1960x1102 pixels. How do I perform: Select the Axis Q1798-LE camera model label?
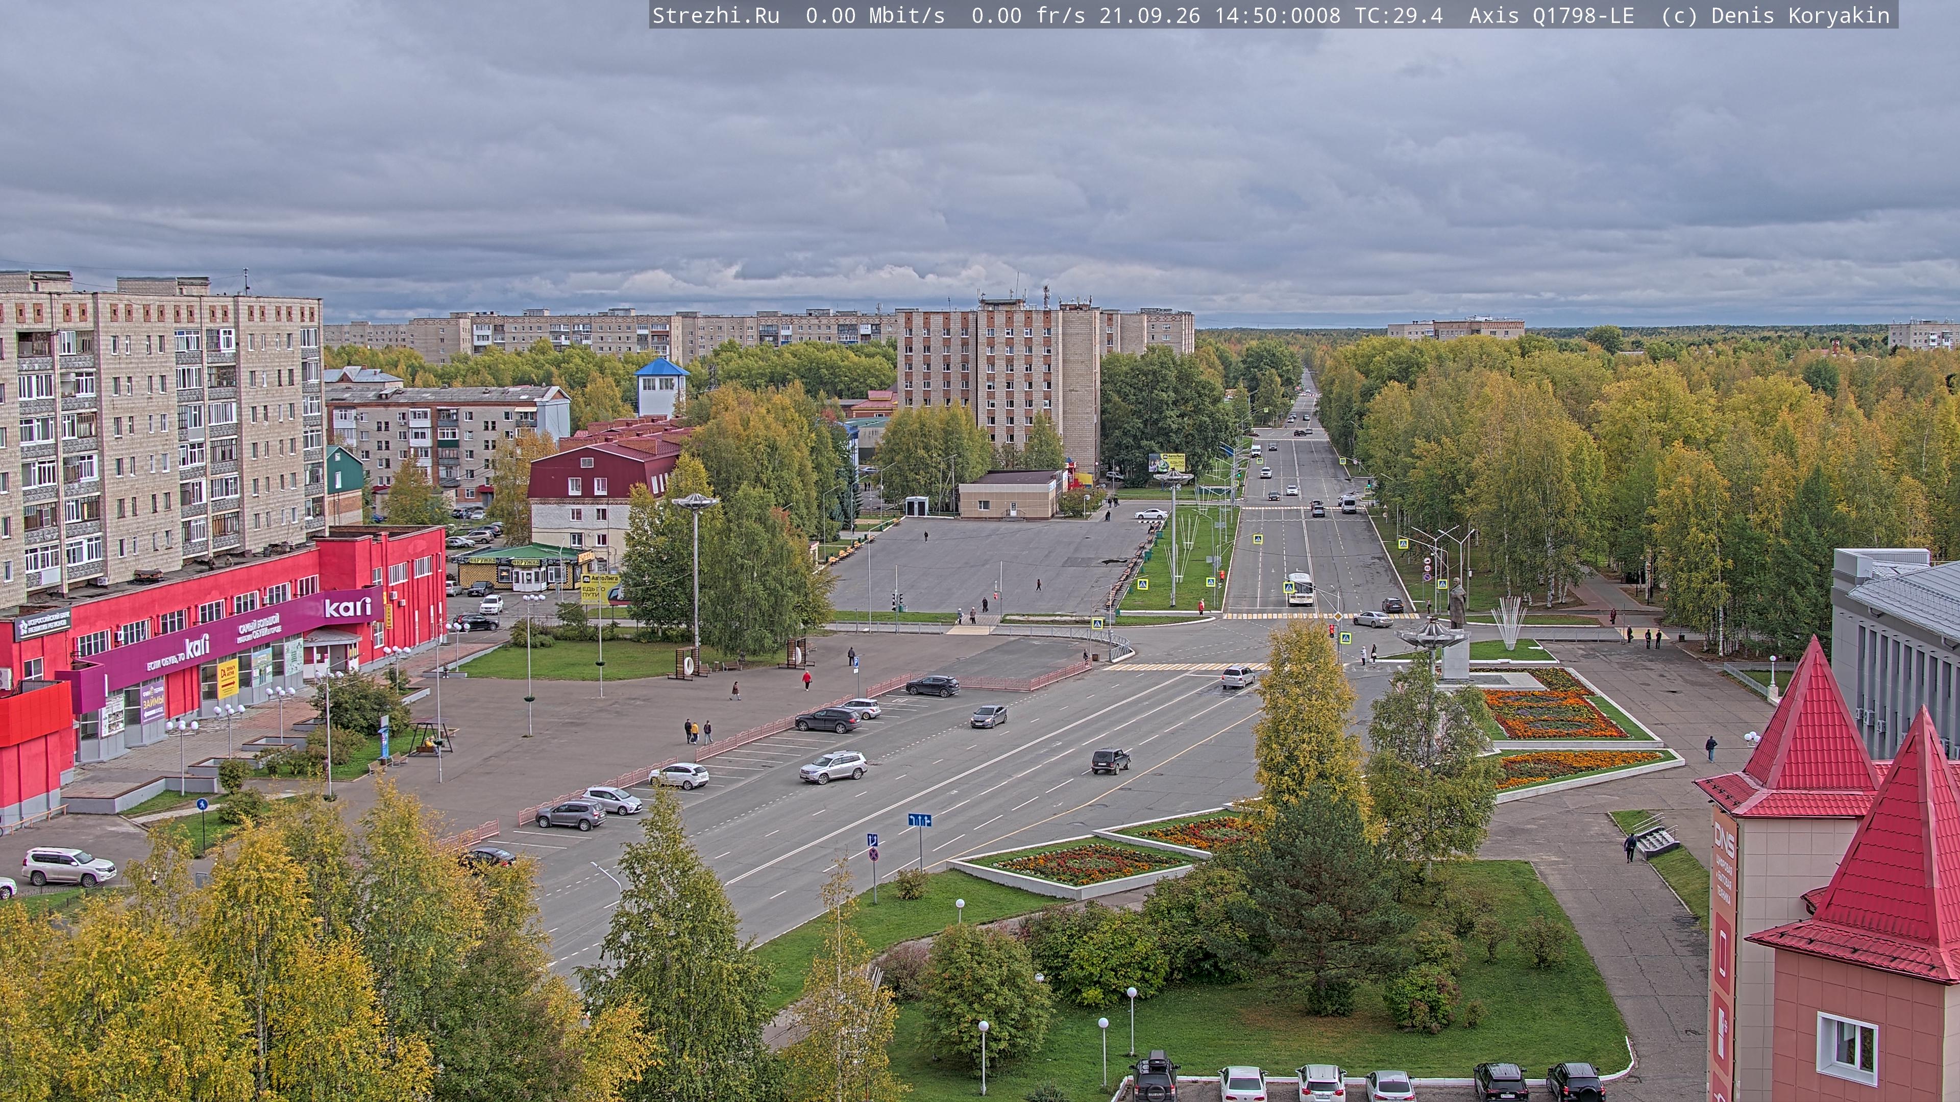pyautogui.click(x=1552, y=15)
